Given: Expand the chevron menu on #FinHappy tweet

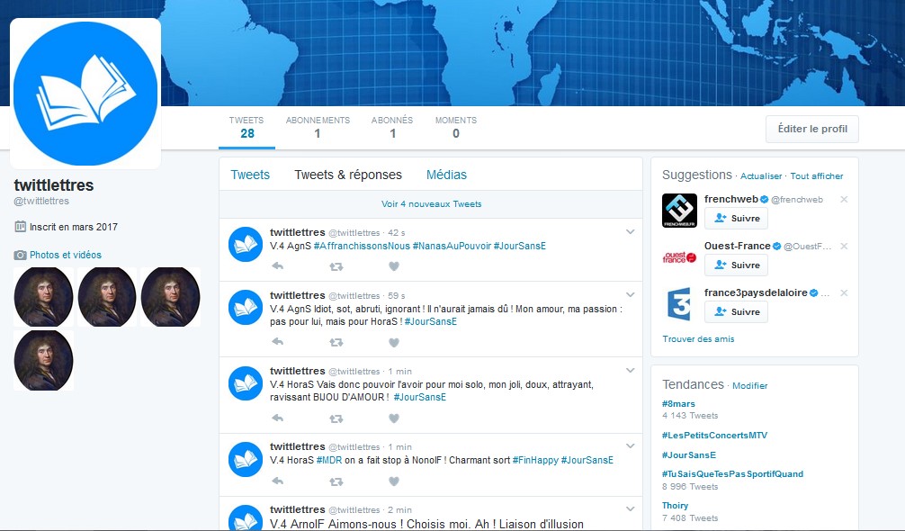Looking at the screenshot, I should 630,447.
